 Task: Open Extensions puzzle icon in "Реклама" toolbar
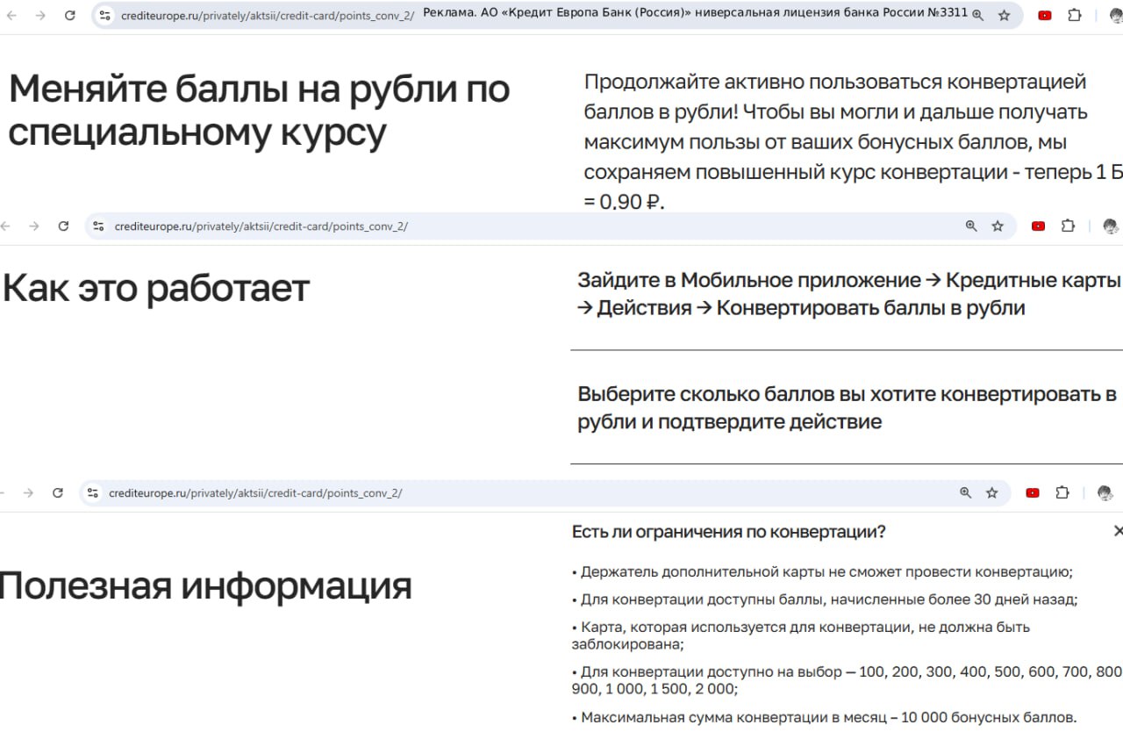(x=1075, y=16)
